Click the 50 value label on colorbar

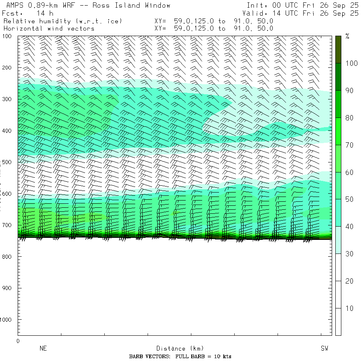pos(349,199)
